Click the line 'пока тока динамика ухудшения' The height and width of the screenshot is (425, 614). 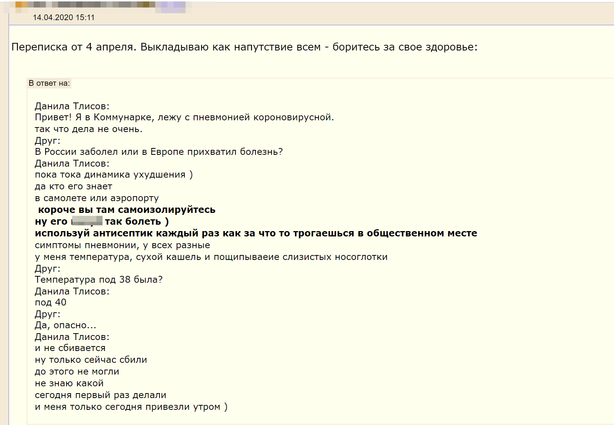point(114,175)
